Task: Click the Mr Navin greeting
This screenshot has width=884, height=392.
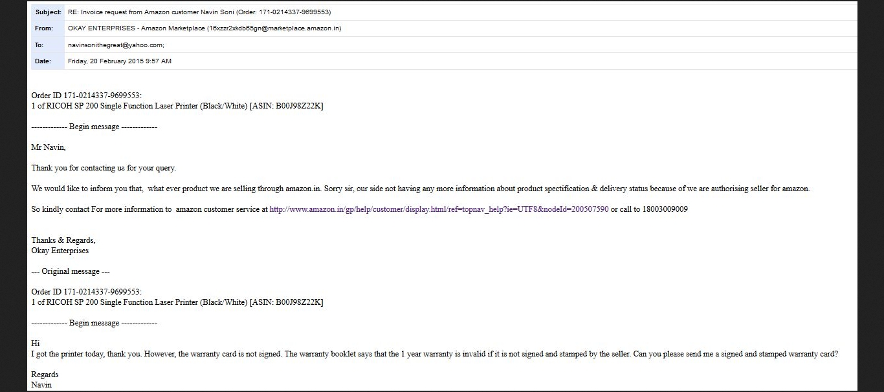Action: coord(49,147)
